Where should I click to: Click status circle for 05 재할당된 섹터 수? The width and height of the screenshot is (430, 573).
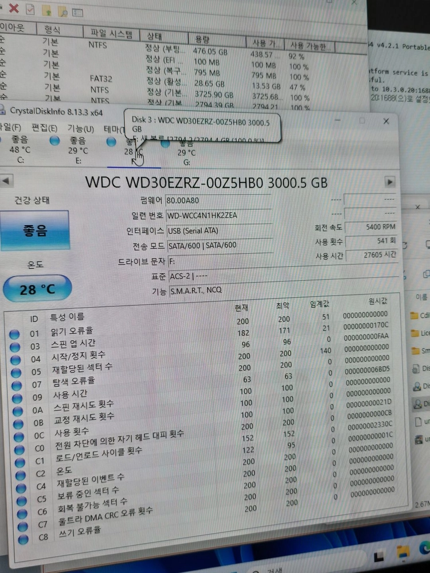(16, 373)
